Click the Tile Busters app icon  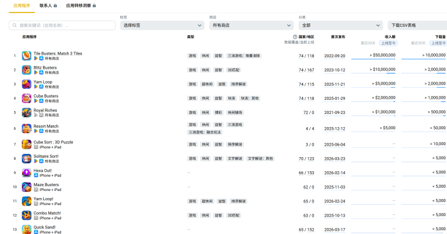[26, 56]
